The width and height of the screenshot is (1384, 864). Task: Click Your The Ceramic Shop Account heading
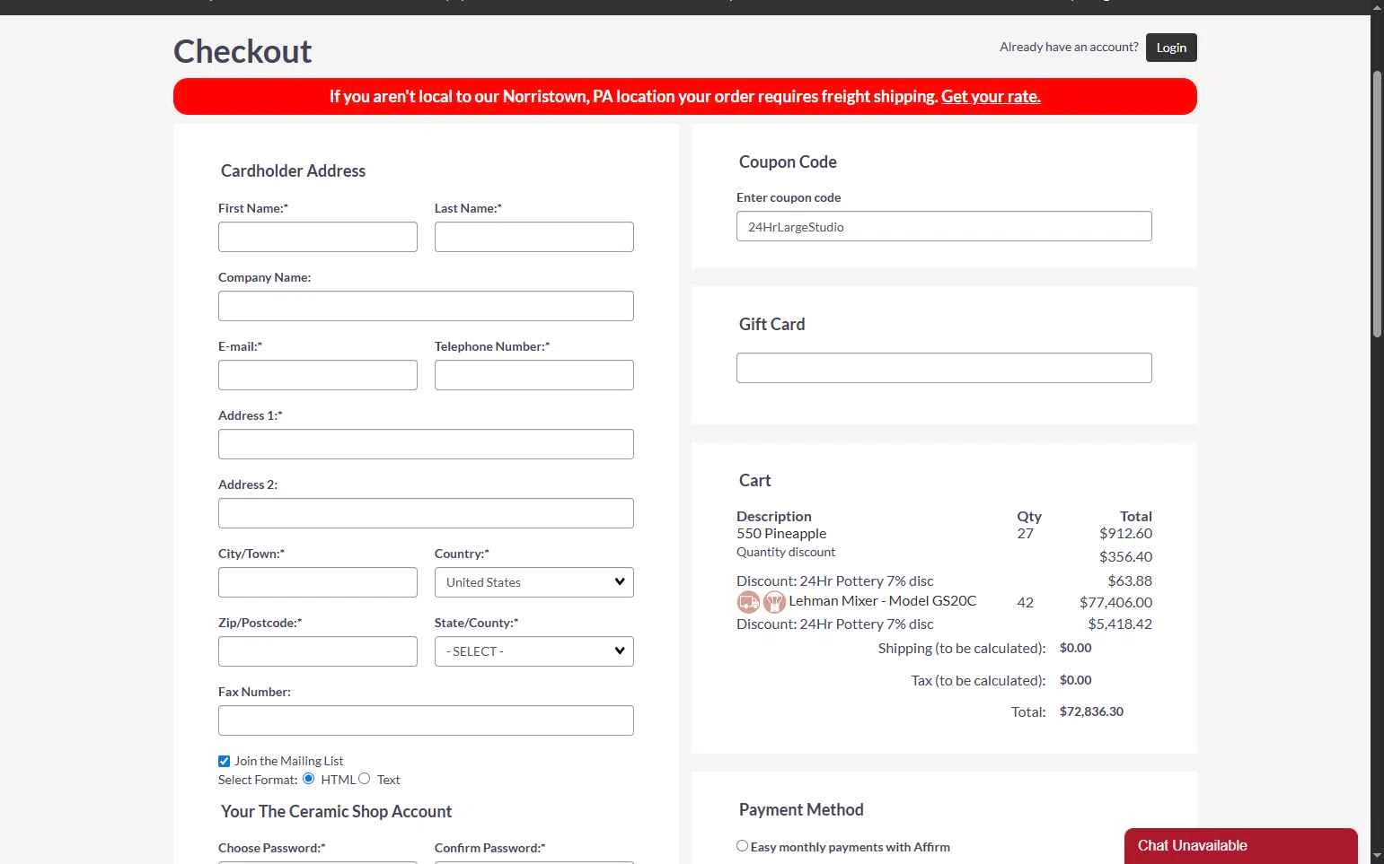336,811
